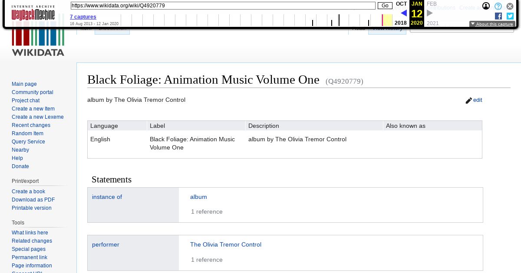Open Recent changes
521x273 pixels.
click(x=31, y=125)
